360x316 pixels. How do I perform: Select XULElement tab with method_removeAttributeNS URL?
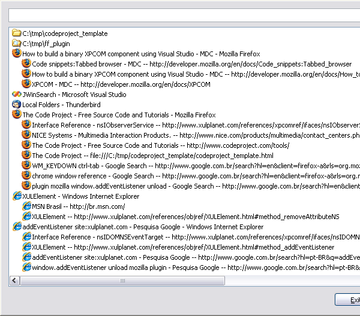(x=185, y=217)
